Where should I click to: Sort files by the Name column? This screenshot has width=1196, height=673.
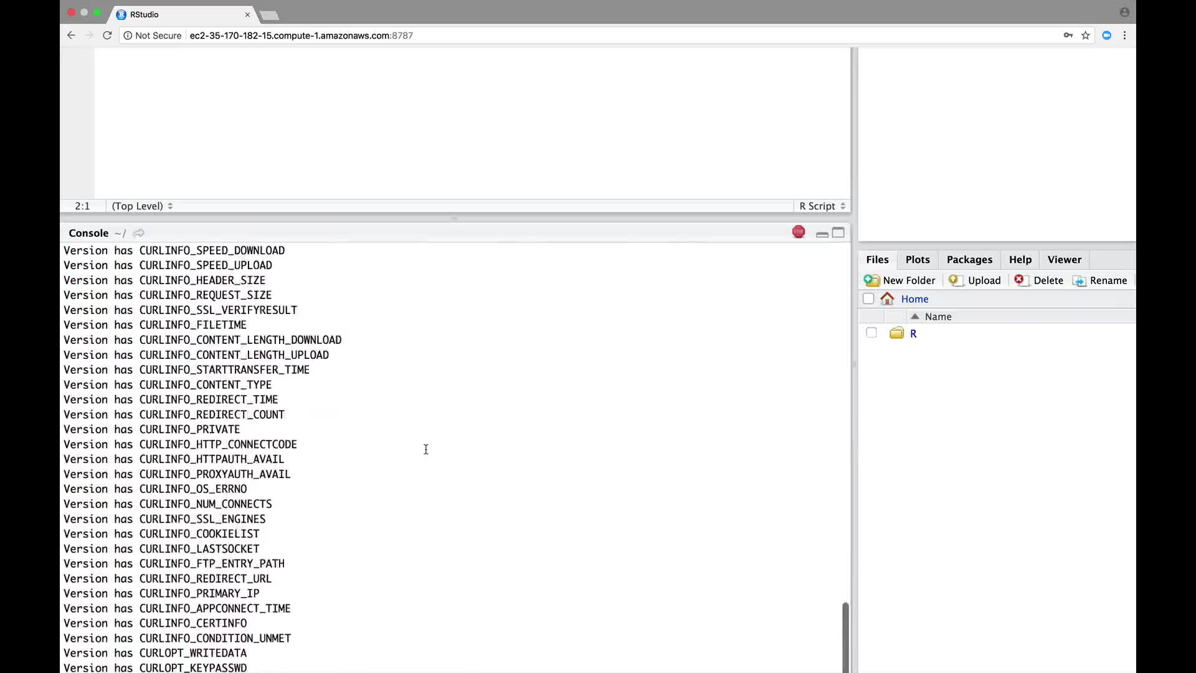(x=937, y=317)
